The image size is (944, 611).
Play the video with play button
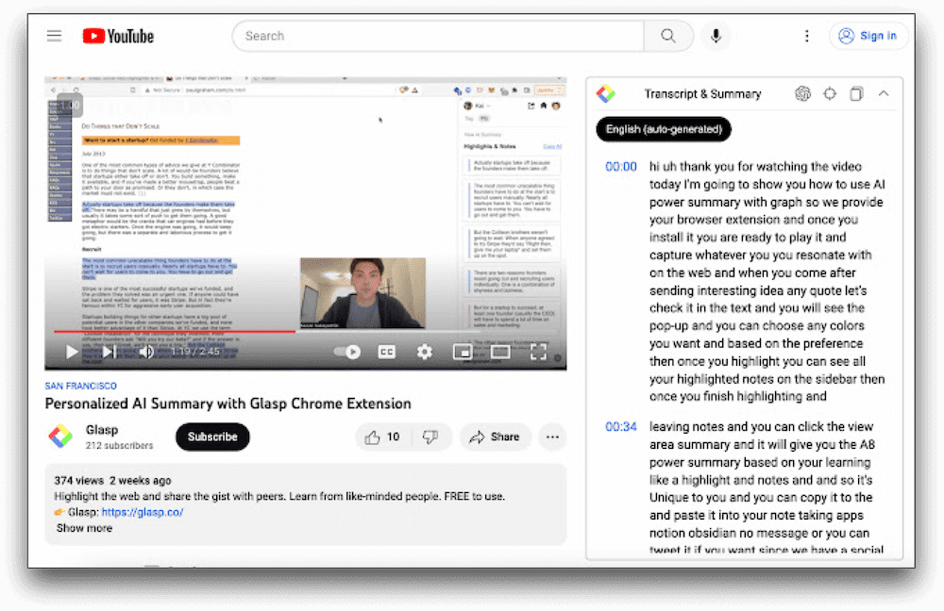(72, 352)
